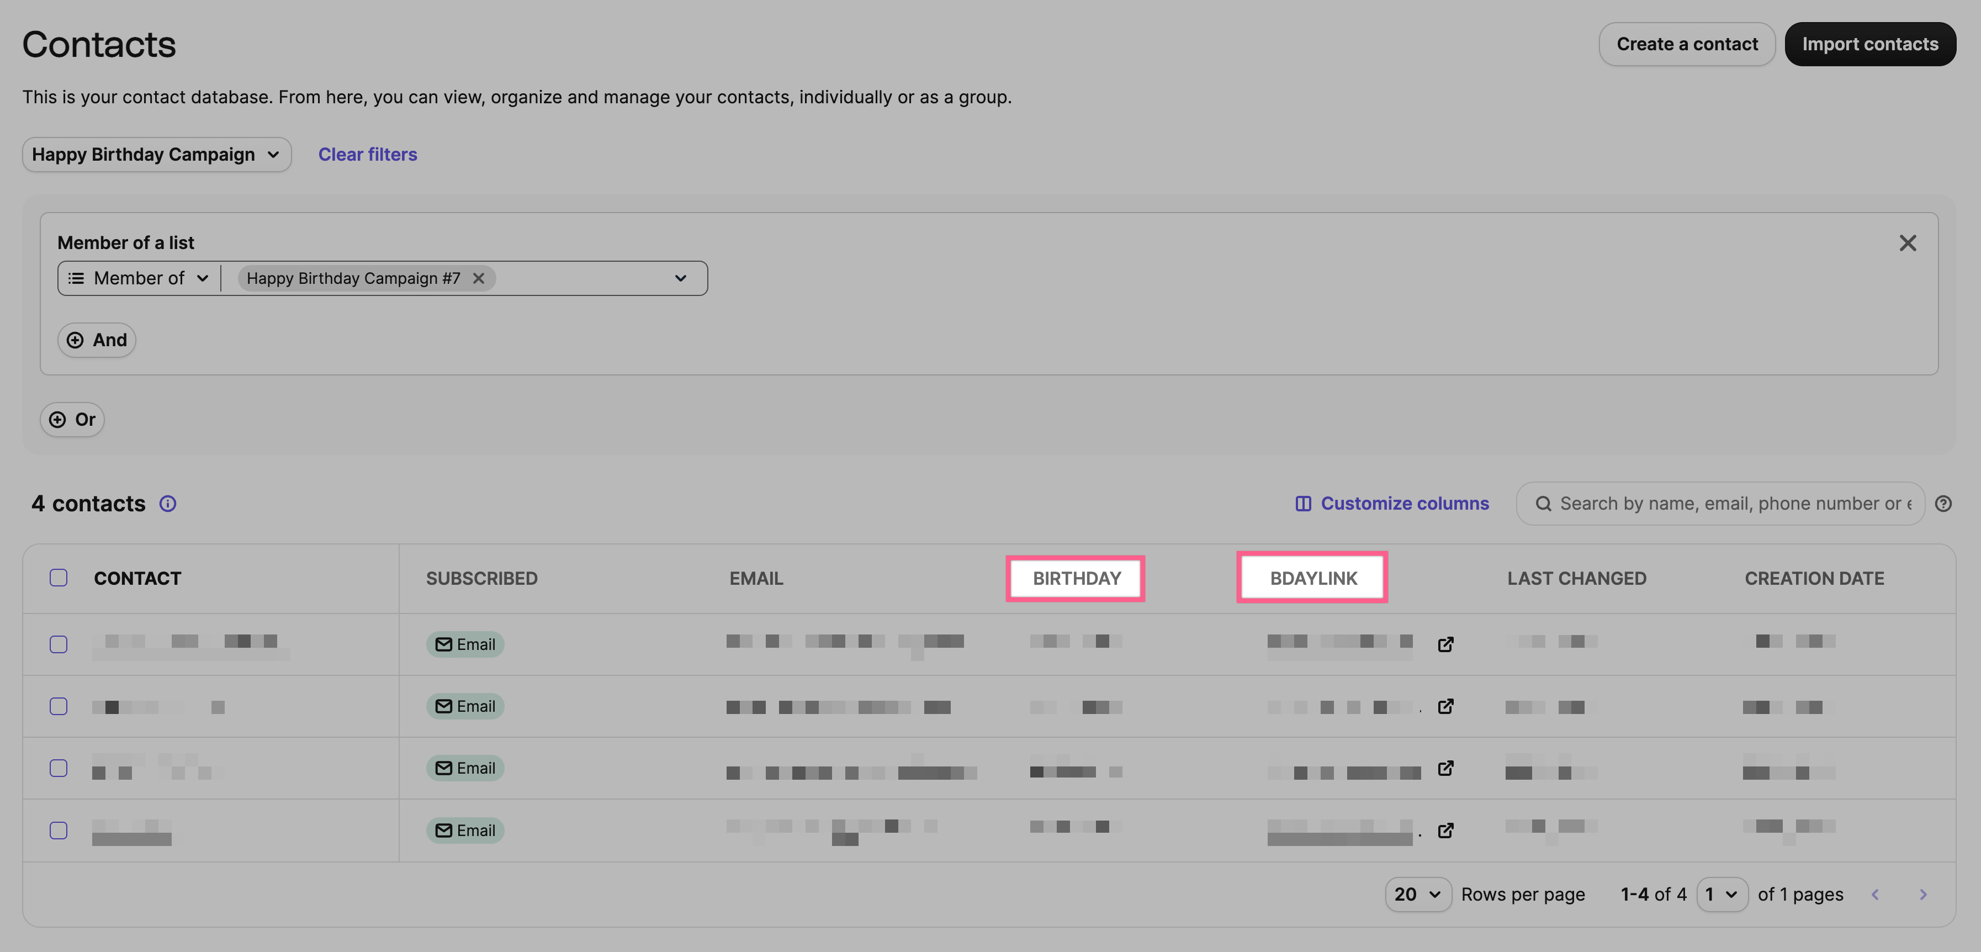Open the fourth row's BDAYLINK external link icon

1445,831
